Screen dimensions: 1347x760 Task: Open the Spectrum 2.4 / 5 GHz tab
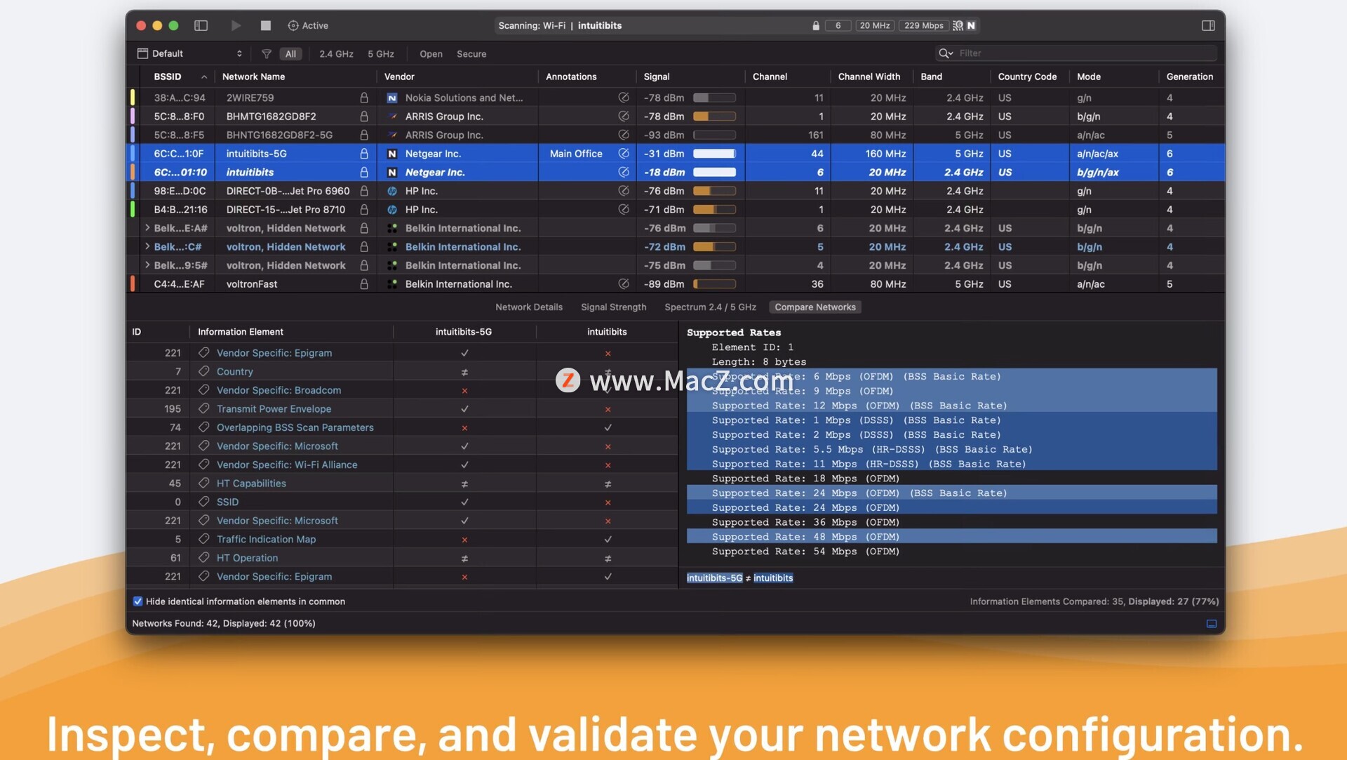tap(710, 307)
